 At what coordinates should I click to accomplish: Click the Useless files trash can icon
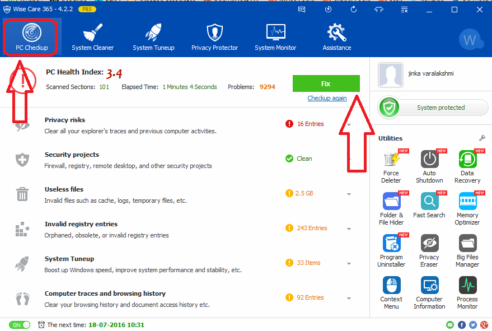[x=22, y=194]
